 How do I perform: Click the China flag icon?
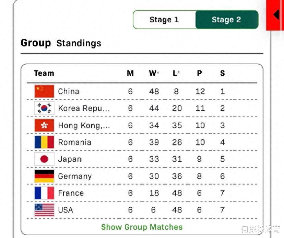coord(44,91)
